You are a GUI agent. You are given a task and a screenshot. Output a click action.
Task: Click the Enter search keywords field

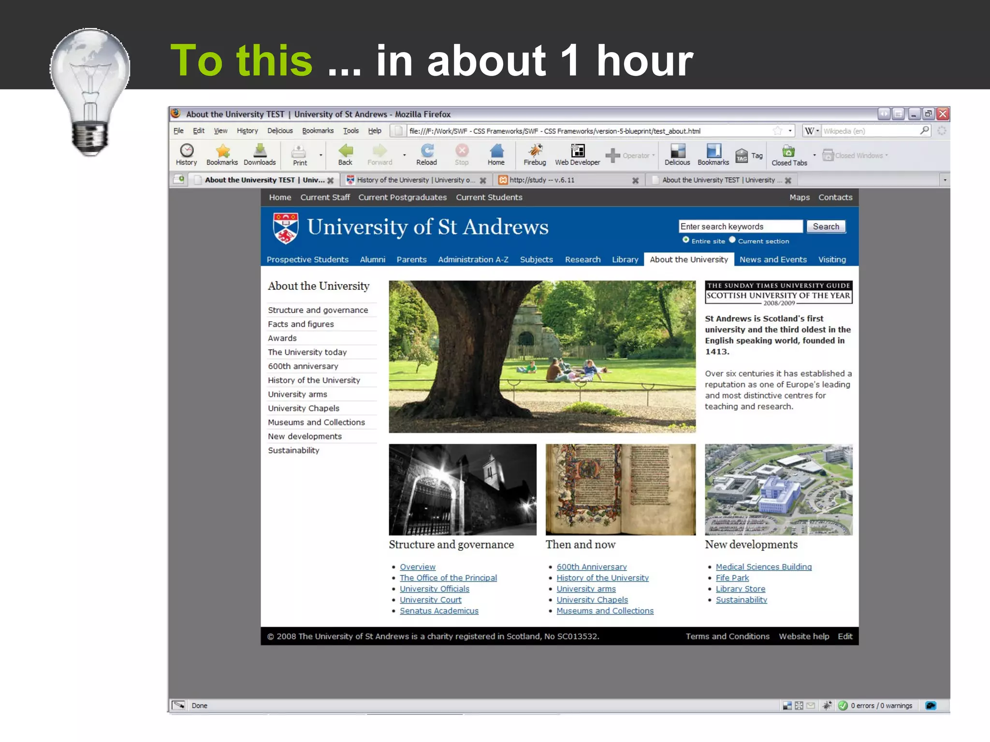(741, 227)
